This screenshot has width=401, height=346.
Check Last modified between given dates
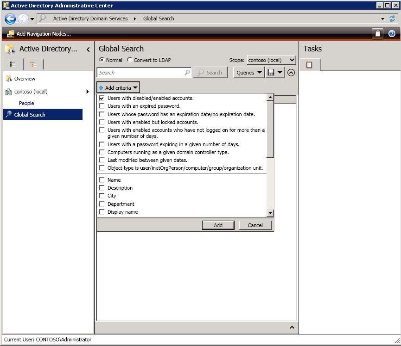[x=102, y=160]
